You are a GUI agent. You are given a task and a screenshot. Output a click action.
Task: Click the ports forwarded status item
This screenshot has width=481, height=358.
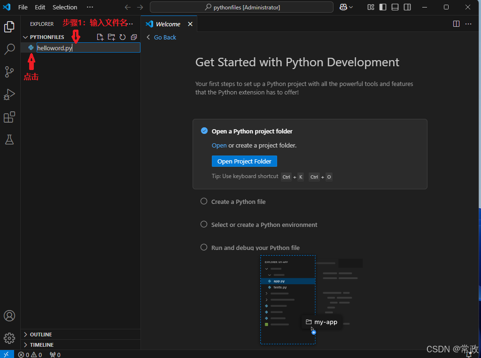[x=55, y=355]
